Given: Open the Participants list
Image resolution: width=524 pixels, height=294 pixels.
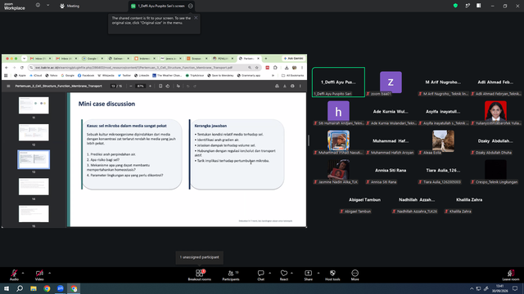Looking at the screenshot, I should [x=231, y=275].
